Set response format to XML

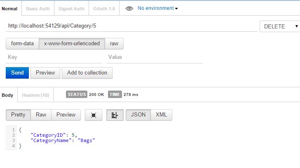click(x=161, y=115)
